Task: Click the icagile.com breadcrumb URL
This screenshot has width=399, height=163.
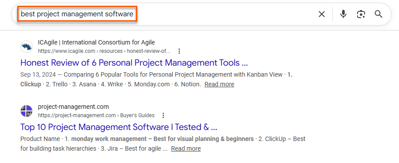Action: (104, 51)
